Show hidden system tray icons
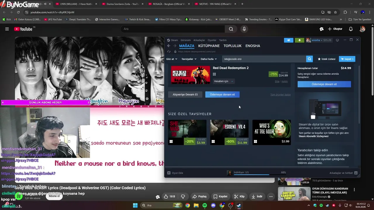Viewport: 374px width, 210px height. pyautogui.click(x=309, y=205)
